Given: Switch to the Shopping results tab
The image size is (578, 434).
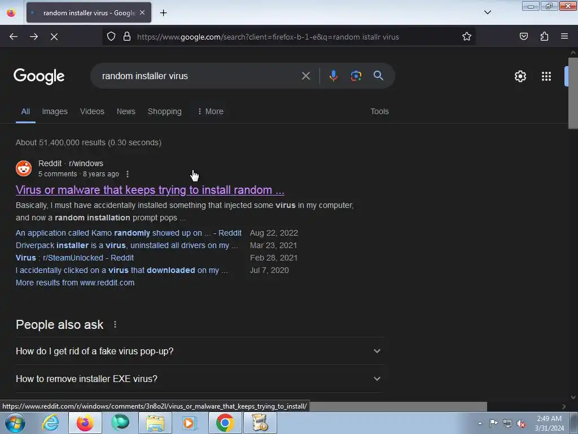Looking at the screenshot, I should pos(165,111).
